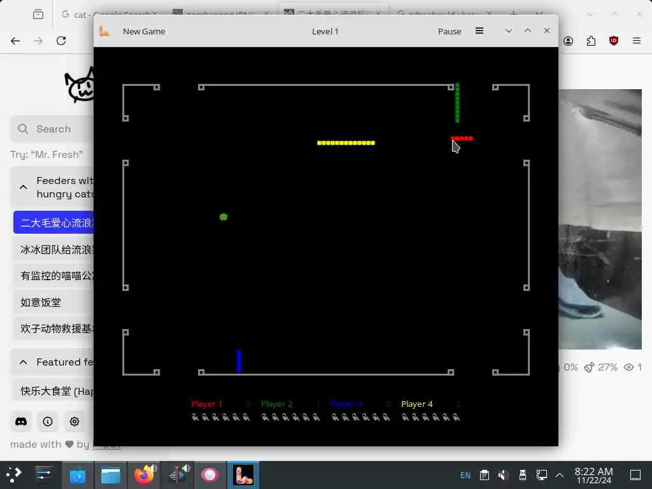652x489 pixels.
Task: Open the removable devices tray icon
Action: click(523, 475)
